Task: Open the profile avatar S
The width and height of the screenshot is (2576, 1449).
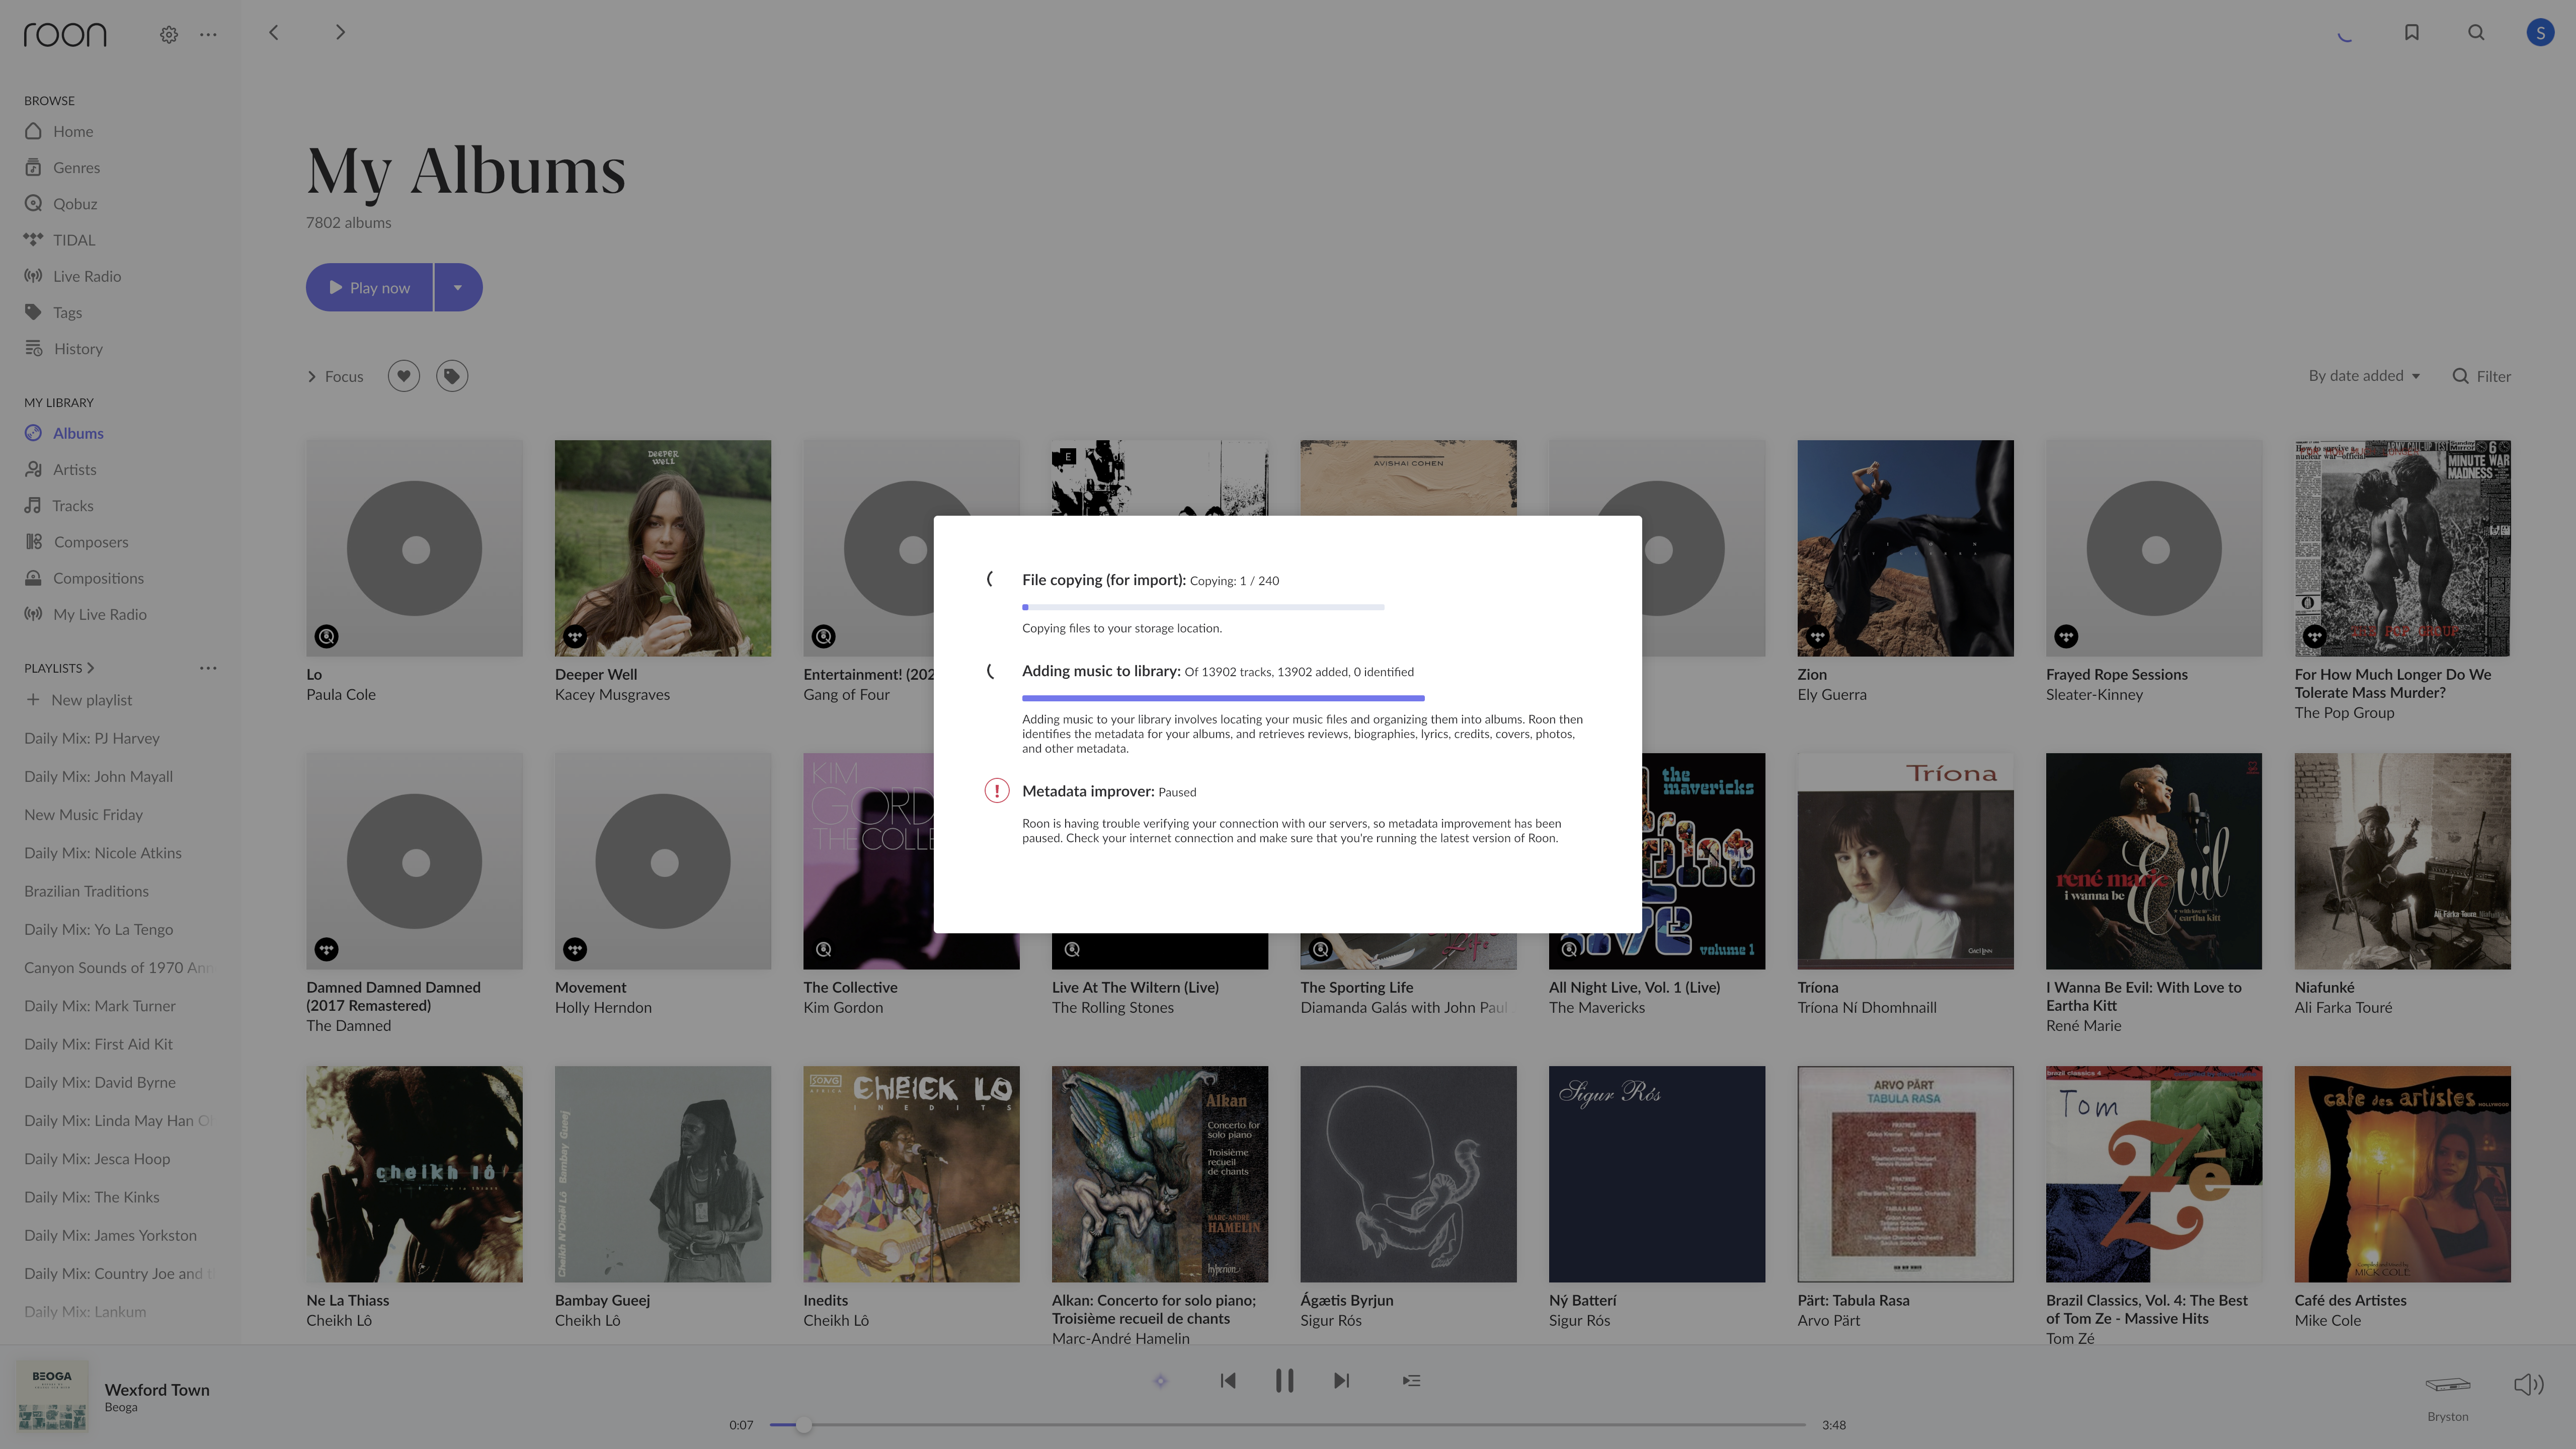Action: (2540, 32)
